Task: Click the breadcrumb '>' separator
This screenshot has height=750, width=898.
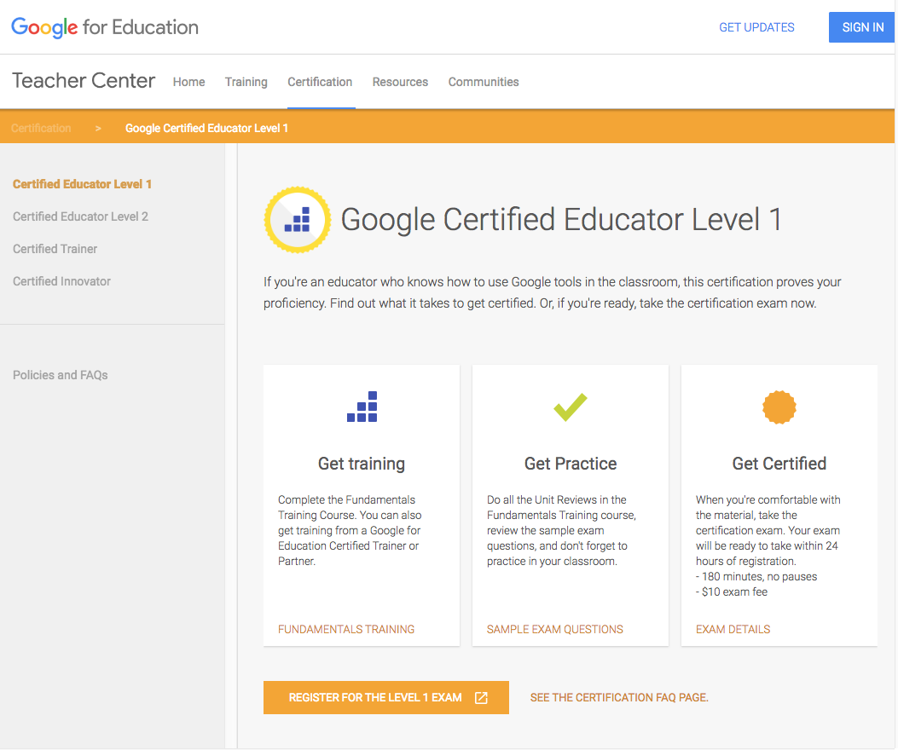Action: point(99,128)
